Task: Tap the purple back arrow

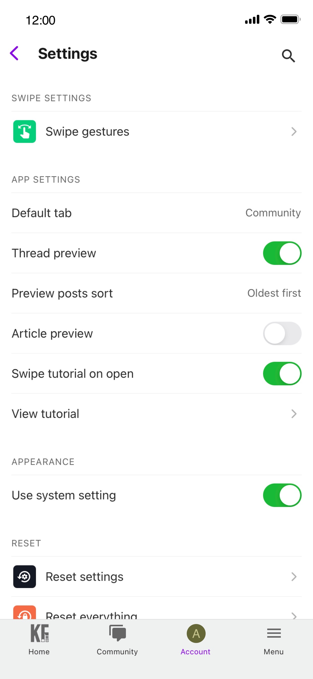Action: click(14, 53)
